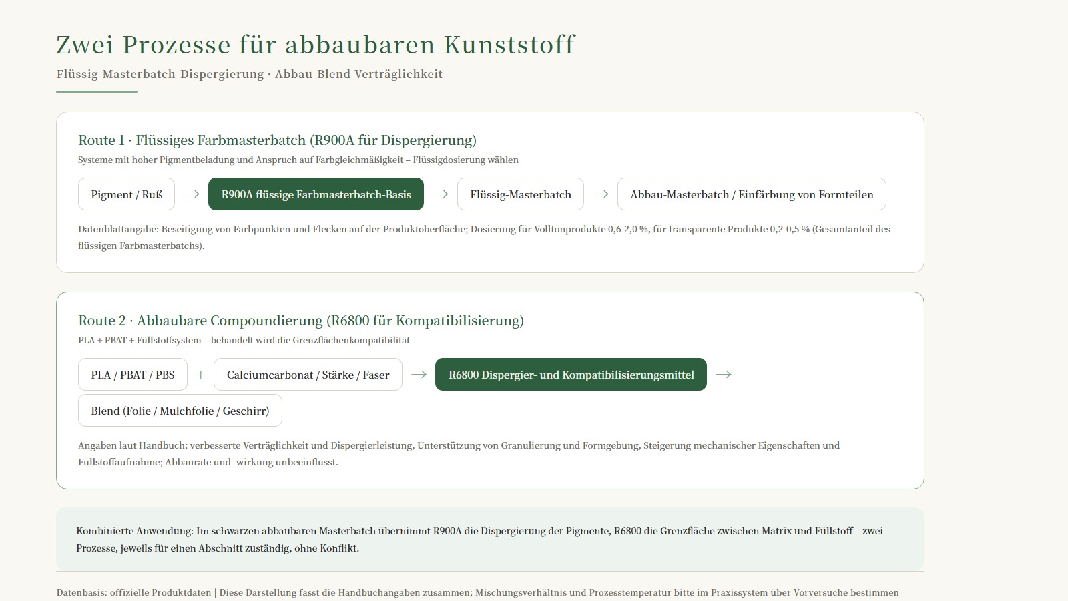Click the line 'PLA + PBAT + Füllstoffsystem...'

click(244, 340)
